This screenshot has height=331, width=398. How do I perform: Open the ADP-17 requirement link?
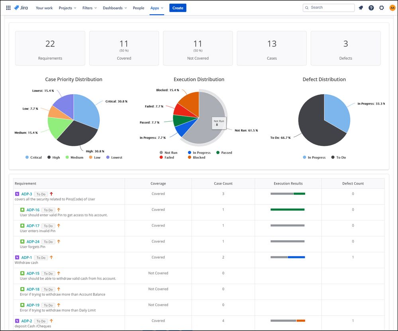33,226
